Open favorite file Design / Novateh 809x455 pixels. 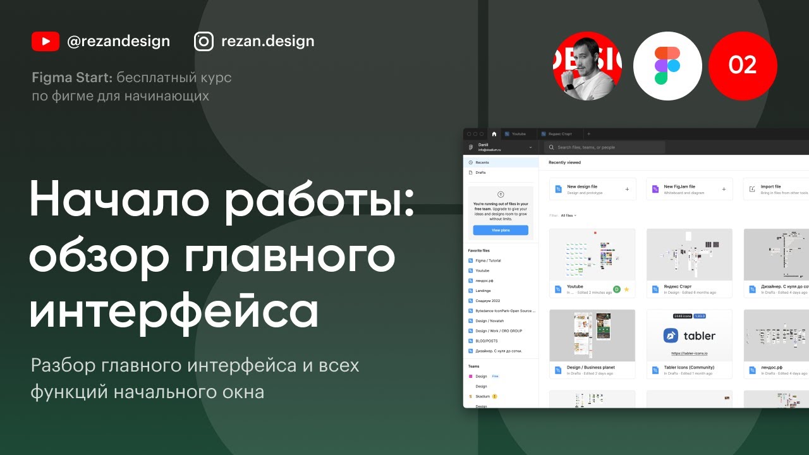(x=501, y=321)
